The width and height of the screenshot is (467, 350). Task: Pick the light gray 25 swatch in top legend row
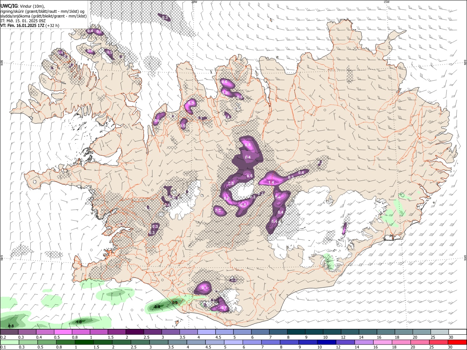point(440,332)
